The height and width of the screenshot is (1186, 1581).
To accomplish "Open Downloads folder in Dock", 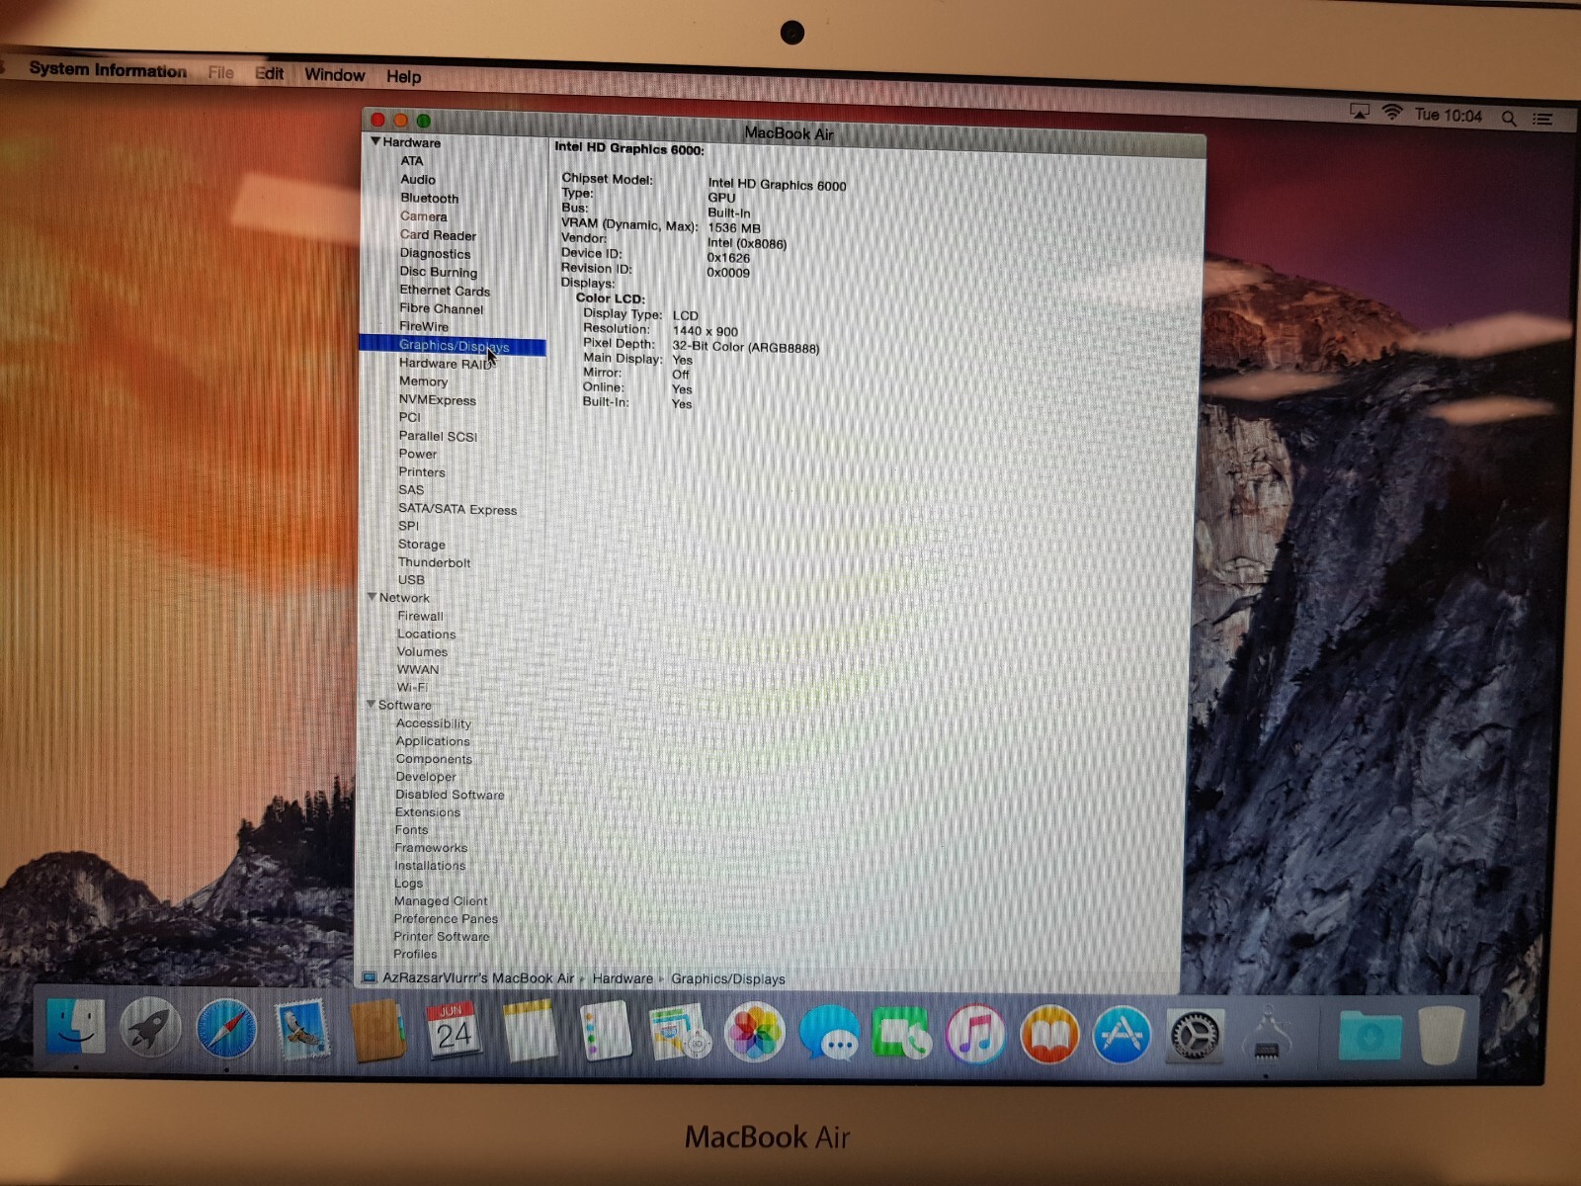I will point(1370,1036).
